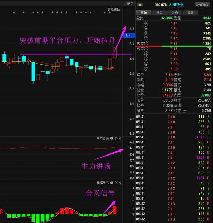Open help for 主力追踪 indicator panel
Image resolution: width=213 pixels, height=223 pixels.
(x=116, y=138)
